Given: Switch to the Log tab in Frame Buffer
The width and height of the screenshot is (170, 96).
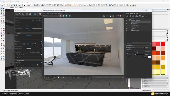Looking at the screenshot, I should tap(137, 13).
